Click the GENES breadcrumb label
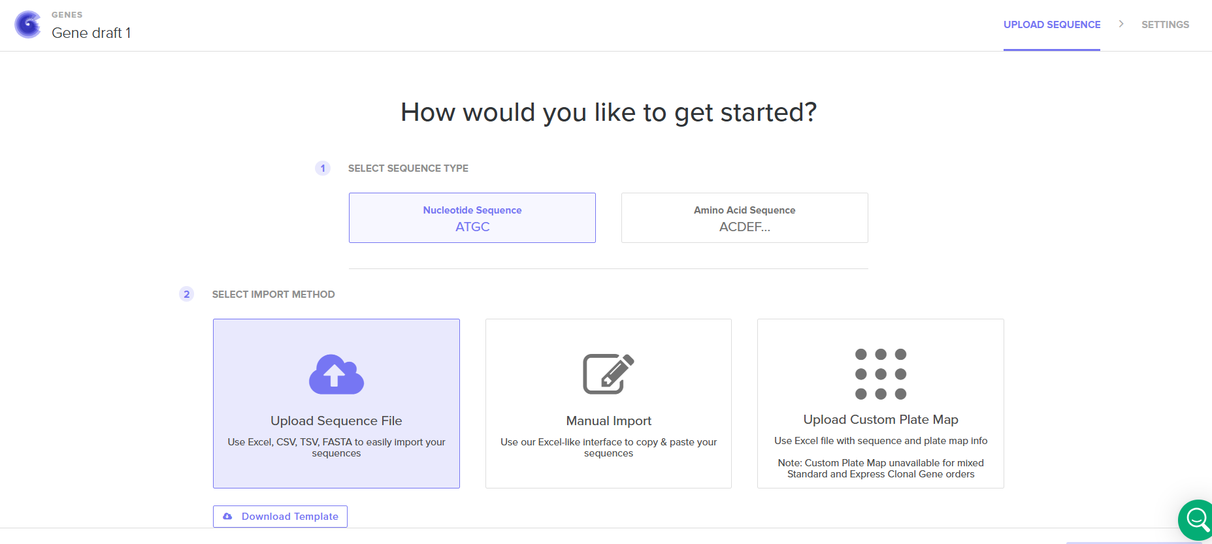Image resolution: width=1212 pixels, height=544 pixels. coord(67,15)
